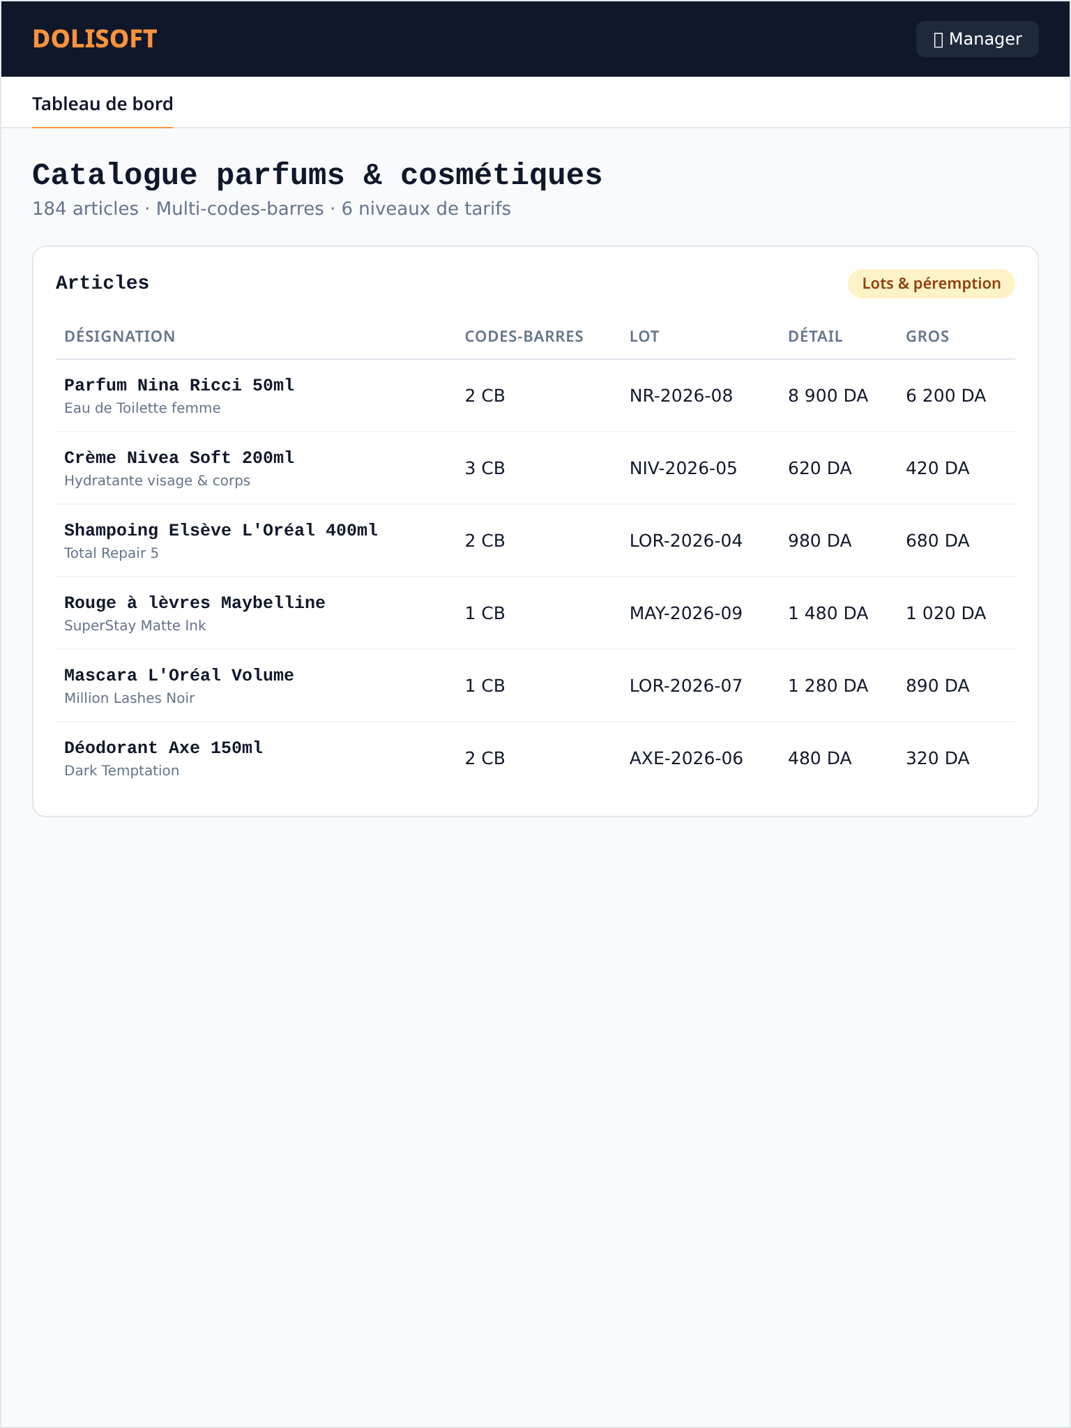This screenshot has height=1428, width=1071.
Task: Open the Manager user menu
Action: pos(977,39)
